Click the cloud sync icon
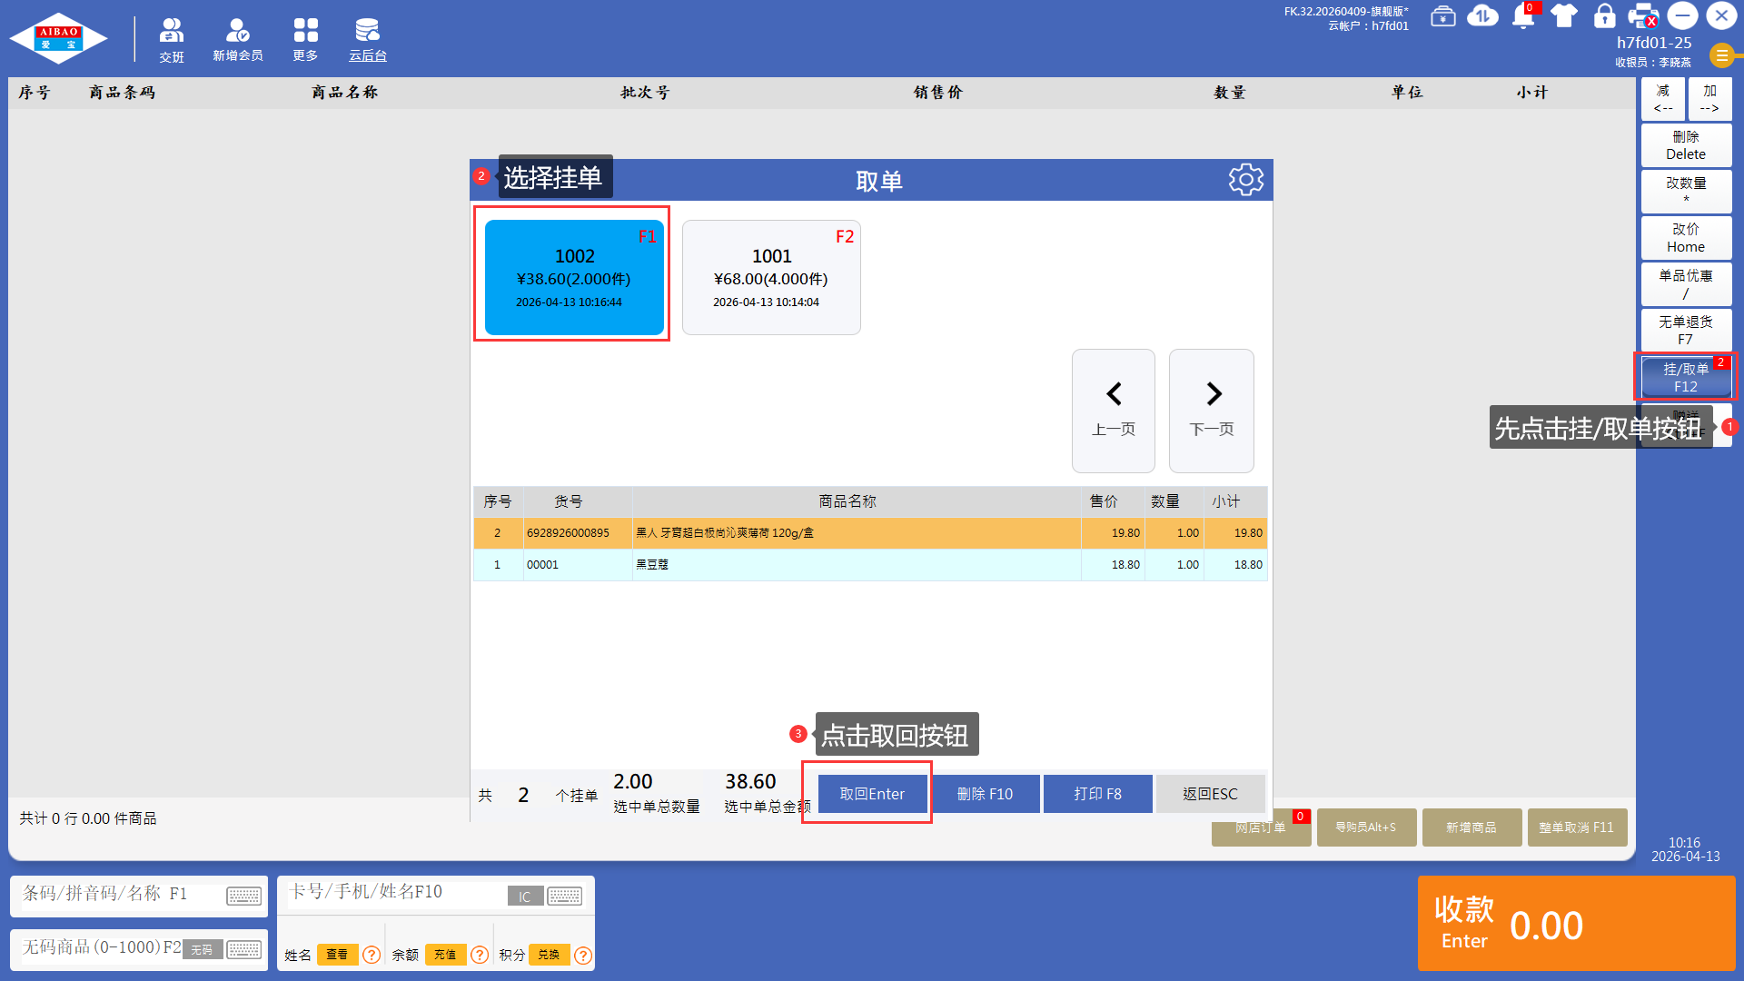 click(1482, 16)
